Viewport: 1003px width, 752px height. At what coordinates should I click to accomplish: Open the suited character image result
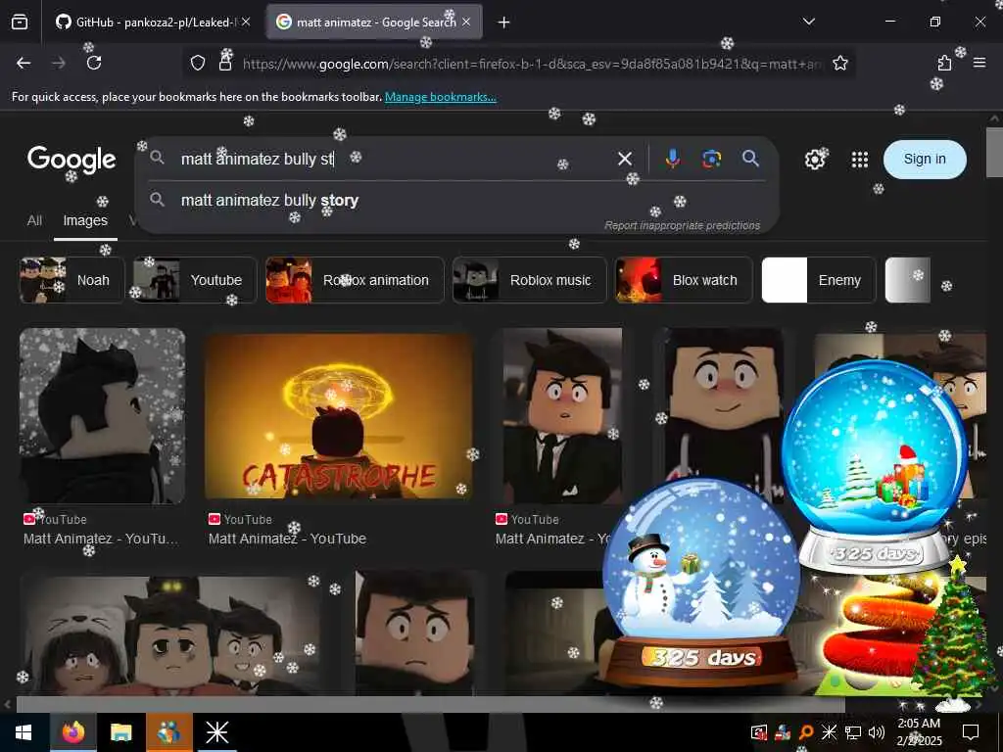click(562, 416)
